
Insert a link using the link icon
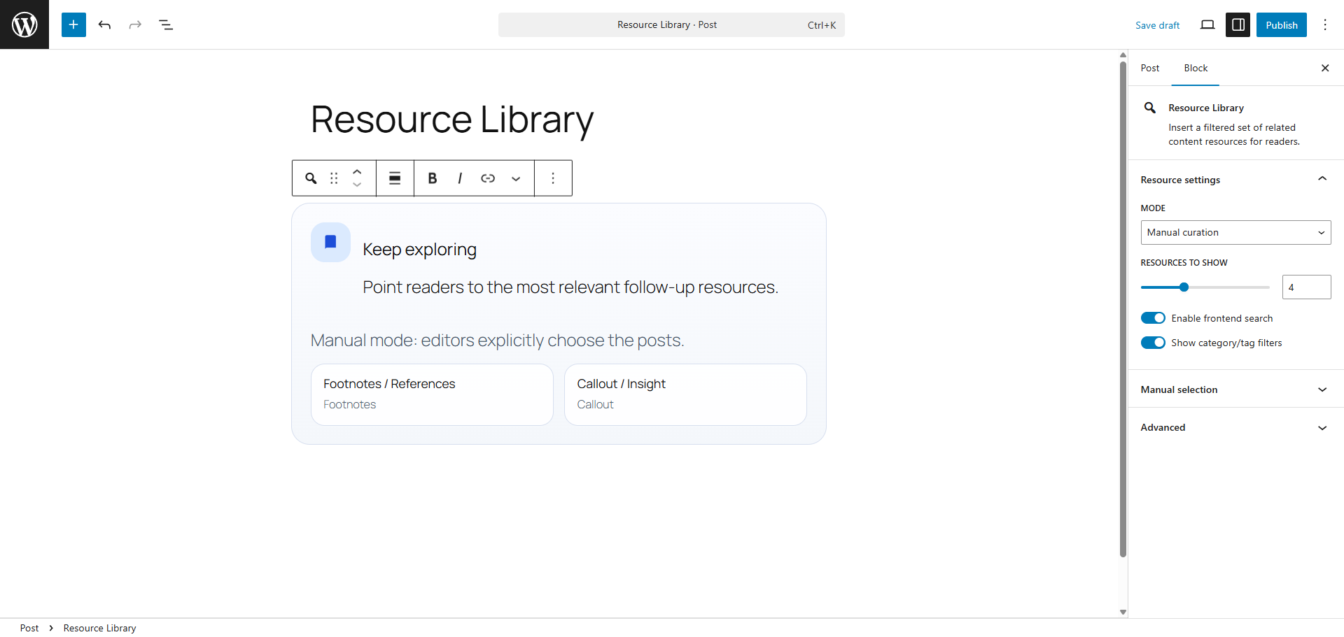pos(488,178)
